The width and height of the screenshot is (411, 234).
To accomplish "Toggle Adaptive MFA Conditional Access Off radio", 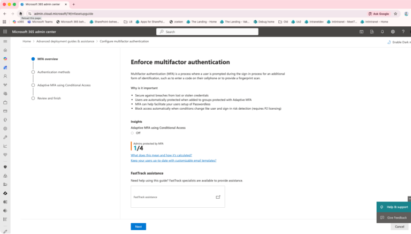I will click(x=132, y=133).
